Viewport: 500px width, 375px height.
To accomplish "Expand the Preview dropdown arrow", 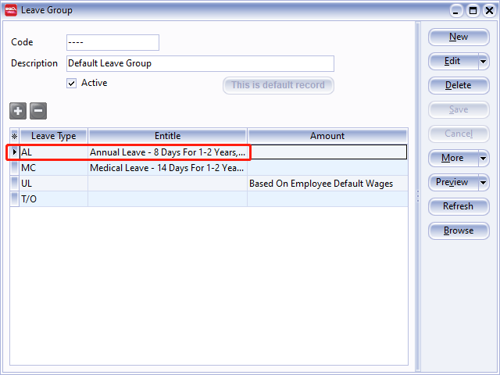I will tap(483, 182).
